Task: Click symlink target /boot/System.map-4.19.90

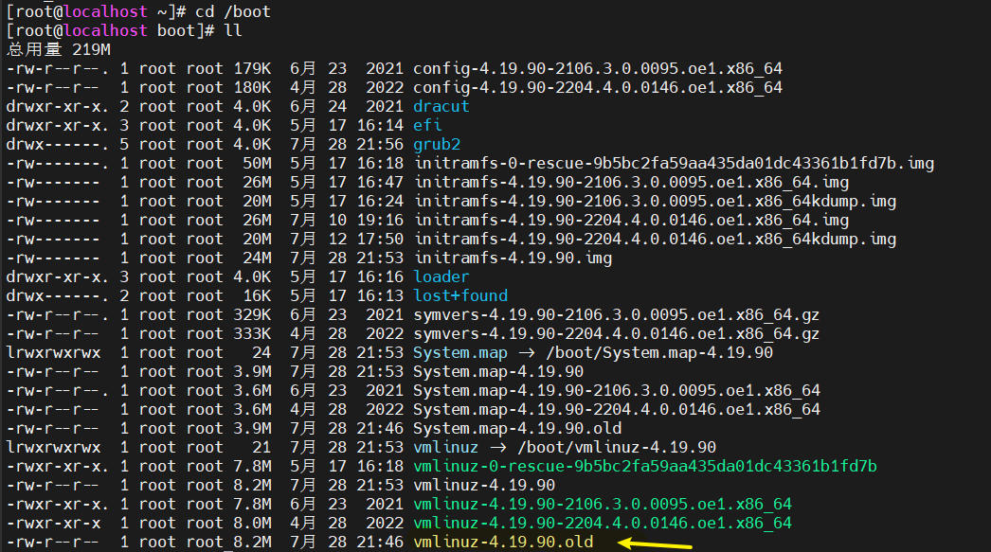Action: [x=659, y=353]
